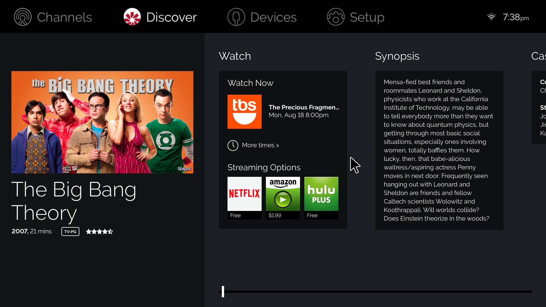Open the Amazon $1.99 streaming option

283,198
